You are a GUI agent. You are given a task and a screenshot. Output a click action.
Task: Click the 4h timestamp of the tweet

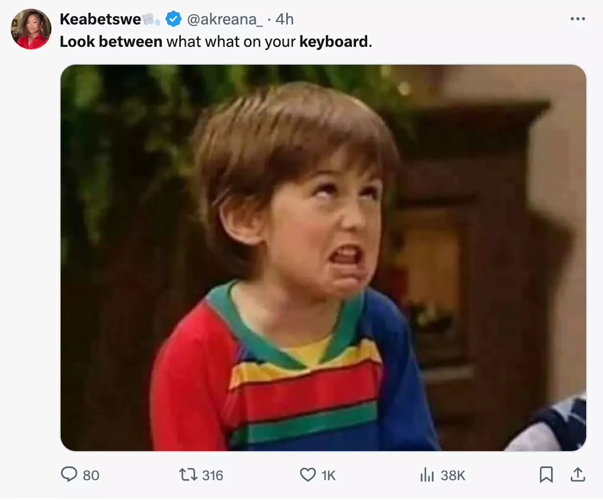[285, 19]
